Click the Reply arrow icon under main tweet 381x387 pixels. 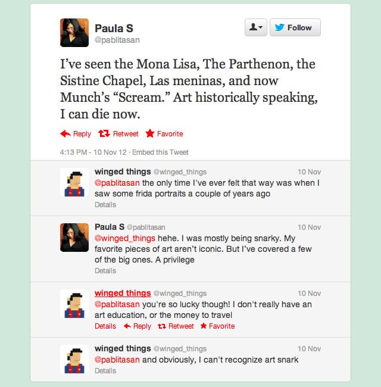pyautogui.click(x=65, y=134)
